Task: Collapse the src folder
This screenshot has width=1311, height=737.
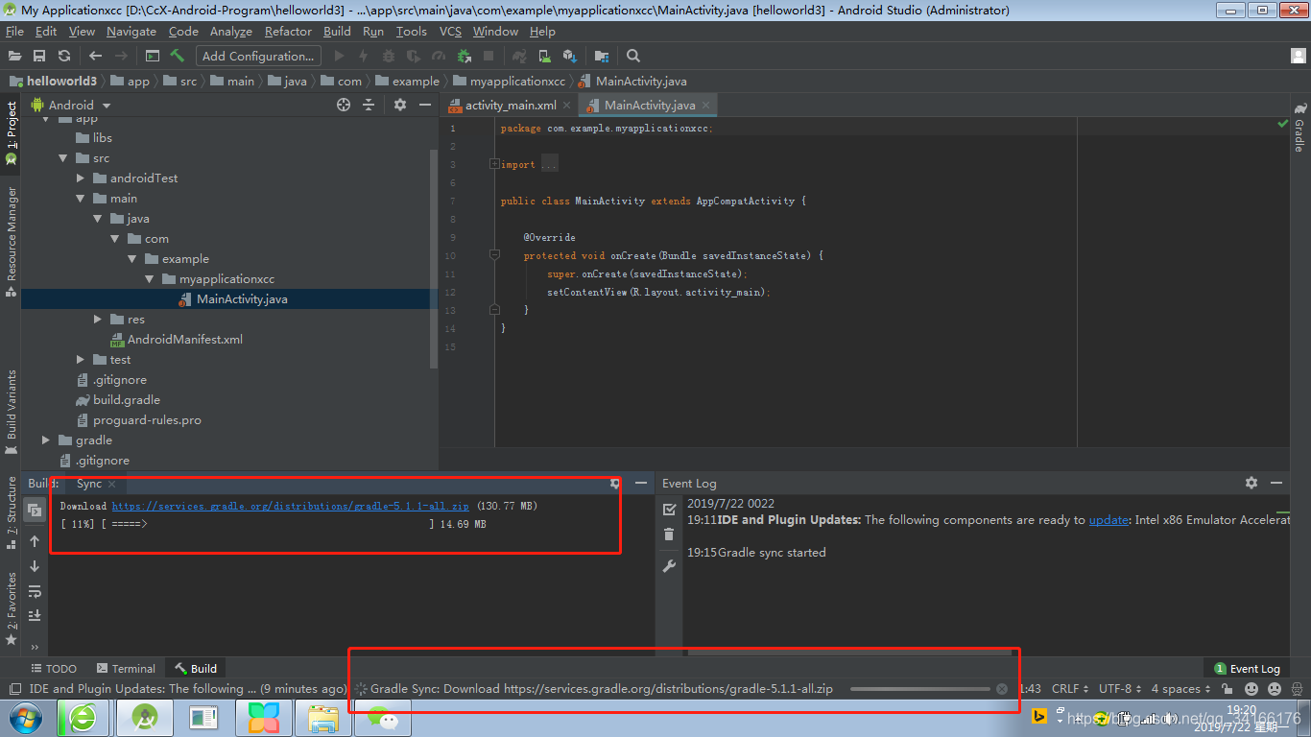Action: [63, 158]
